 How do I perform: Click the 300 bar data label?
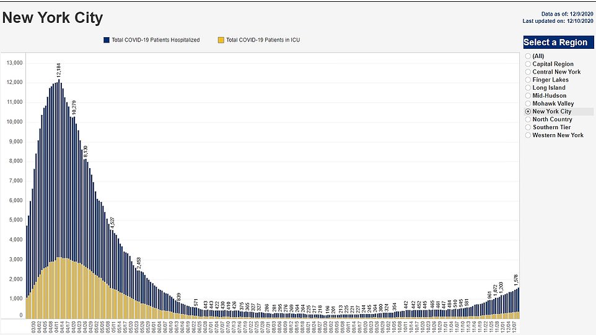380,308
